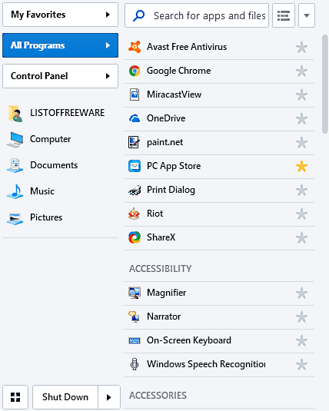
Task: Open the Pictures folder icon
Action: [x=15, y=218]
